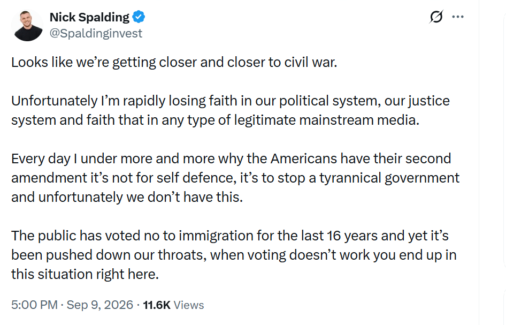Click the Sep 9, 2026 date
506x325 pixels.
pos(99,305)
